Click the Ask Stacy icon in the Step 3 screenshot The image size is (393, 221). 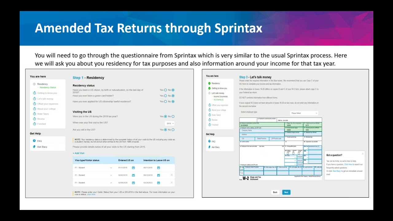click(209, 147)
